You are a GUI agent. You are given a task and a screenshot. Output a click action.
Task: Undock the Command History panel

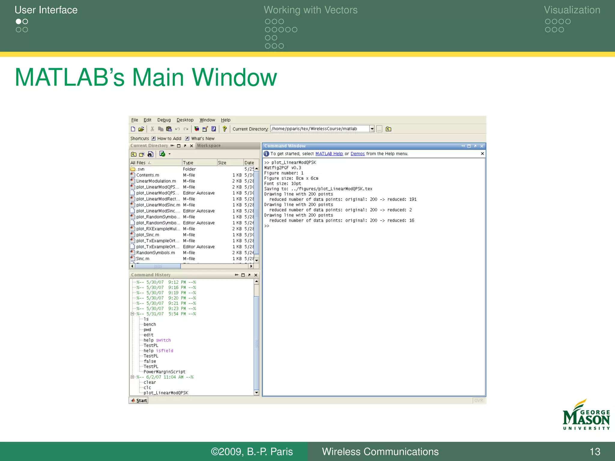coord(249,275)
